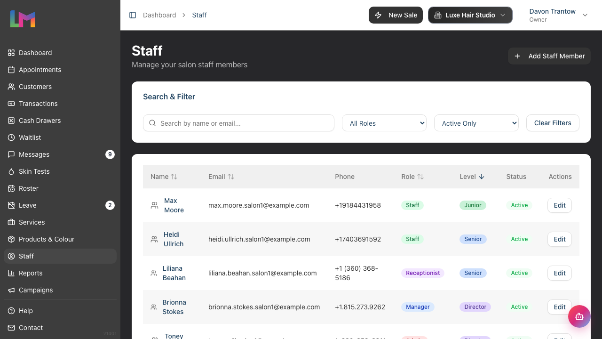
Task: Toggle the sidebar panel icon
Action: [133, 15]
